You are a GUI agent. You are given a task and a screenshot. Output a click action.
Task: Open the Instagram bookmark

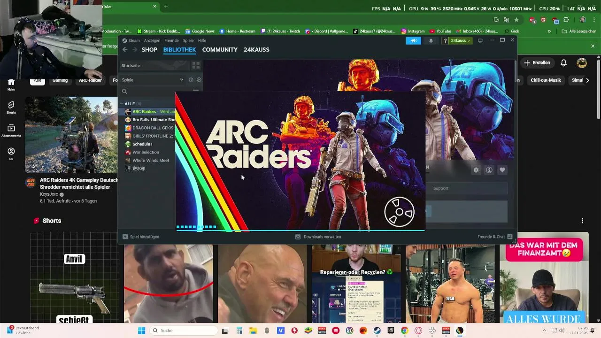(x=412, y=31)
